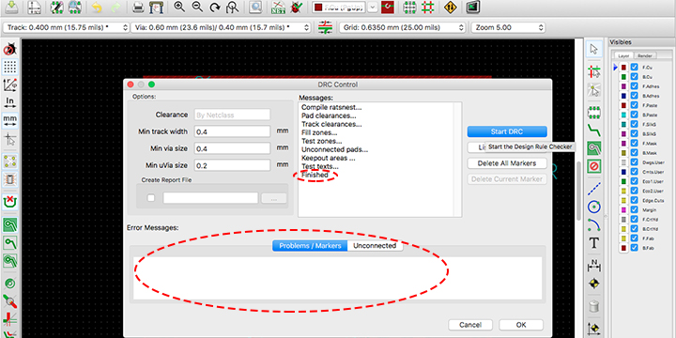Enable the Create Report File checkbox
Screen dimensions: 676x338
point(151,198)
